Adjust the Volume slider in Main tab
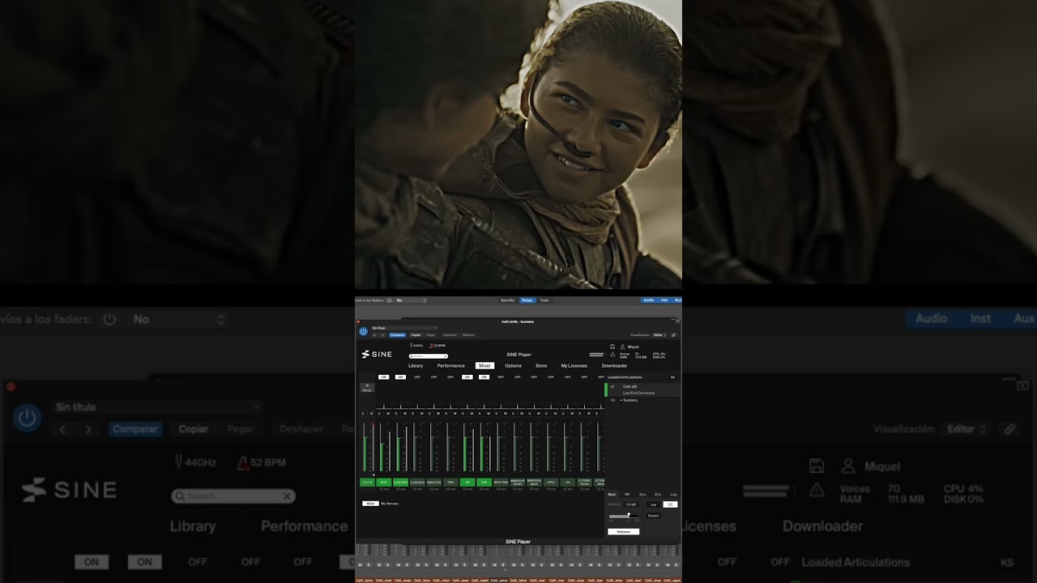This screenshot has height=583, width=1037. point(623,516)
